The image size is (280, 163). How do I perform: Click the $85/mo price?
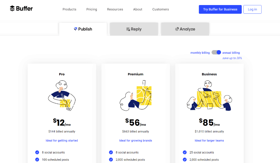pyautogui.click(x=209, y=122)
